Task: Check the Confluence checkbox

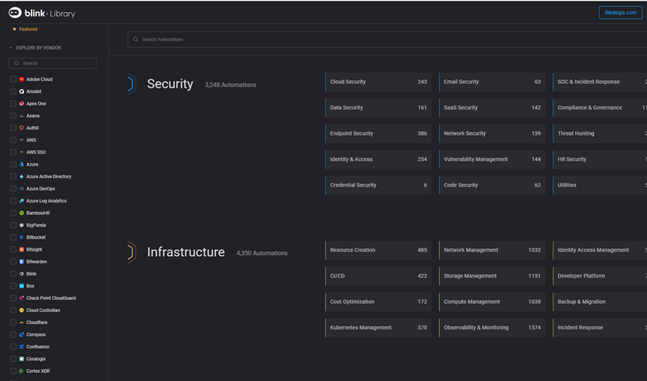Action: (x=13, y=347)
